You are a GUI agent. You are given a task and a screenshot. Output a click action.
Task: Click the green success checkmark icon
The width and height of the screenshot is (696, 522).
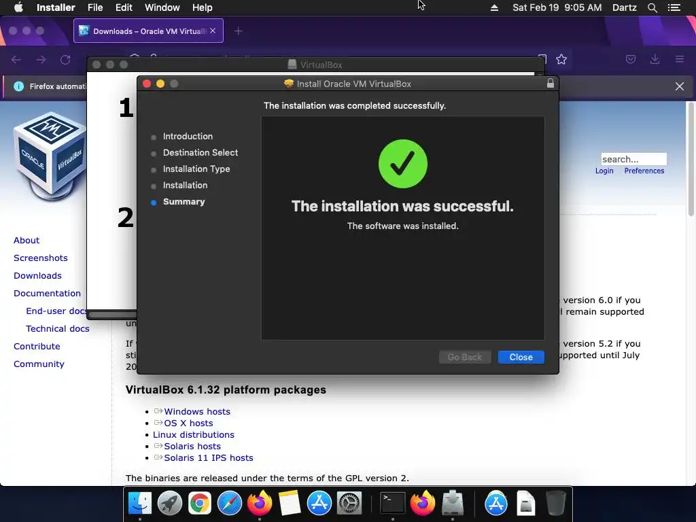pyautogui.click(x=402, y=164)
